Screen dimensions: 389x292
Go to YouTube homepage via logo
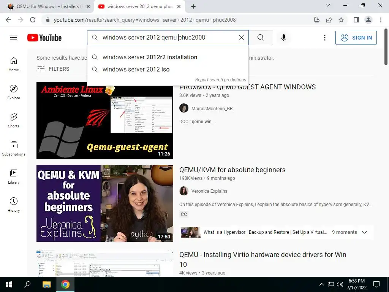coord(44,38)
